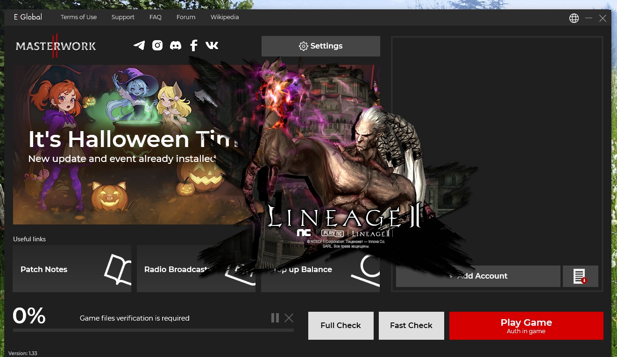Image resolution: width=617 pixels, height=357 pixels.
Task: Click the log file icon button
Action: 580,276
